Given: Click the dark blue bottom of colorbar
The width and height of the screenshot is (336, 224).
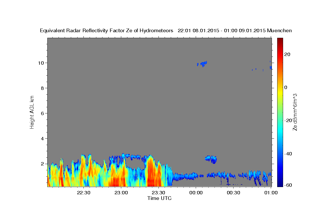Looking at the screenshot, I should 280,183.
